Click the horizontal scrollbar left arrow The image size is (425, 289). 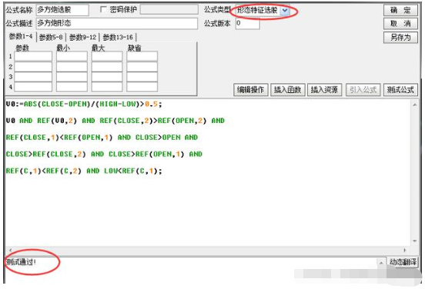[10, 251]
